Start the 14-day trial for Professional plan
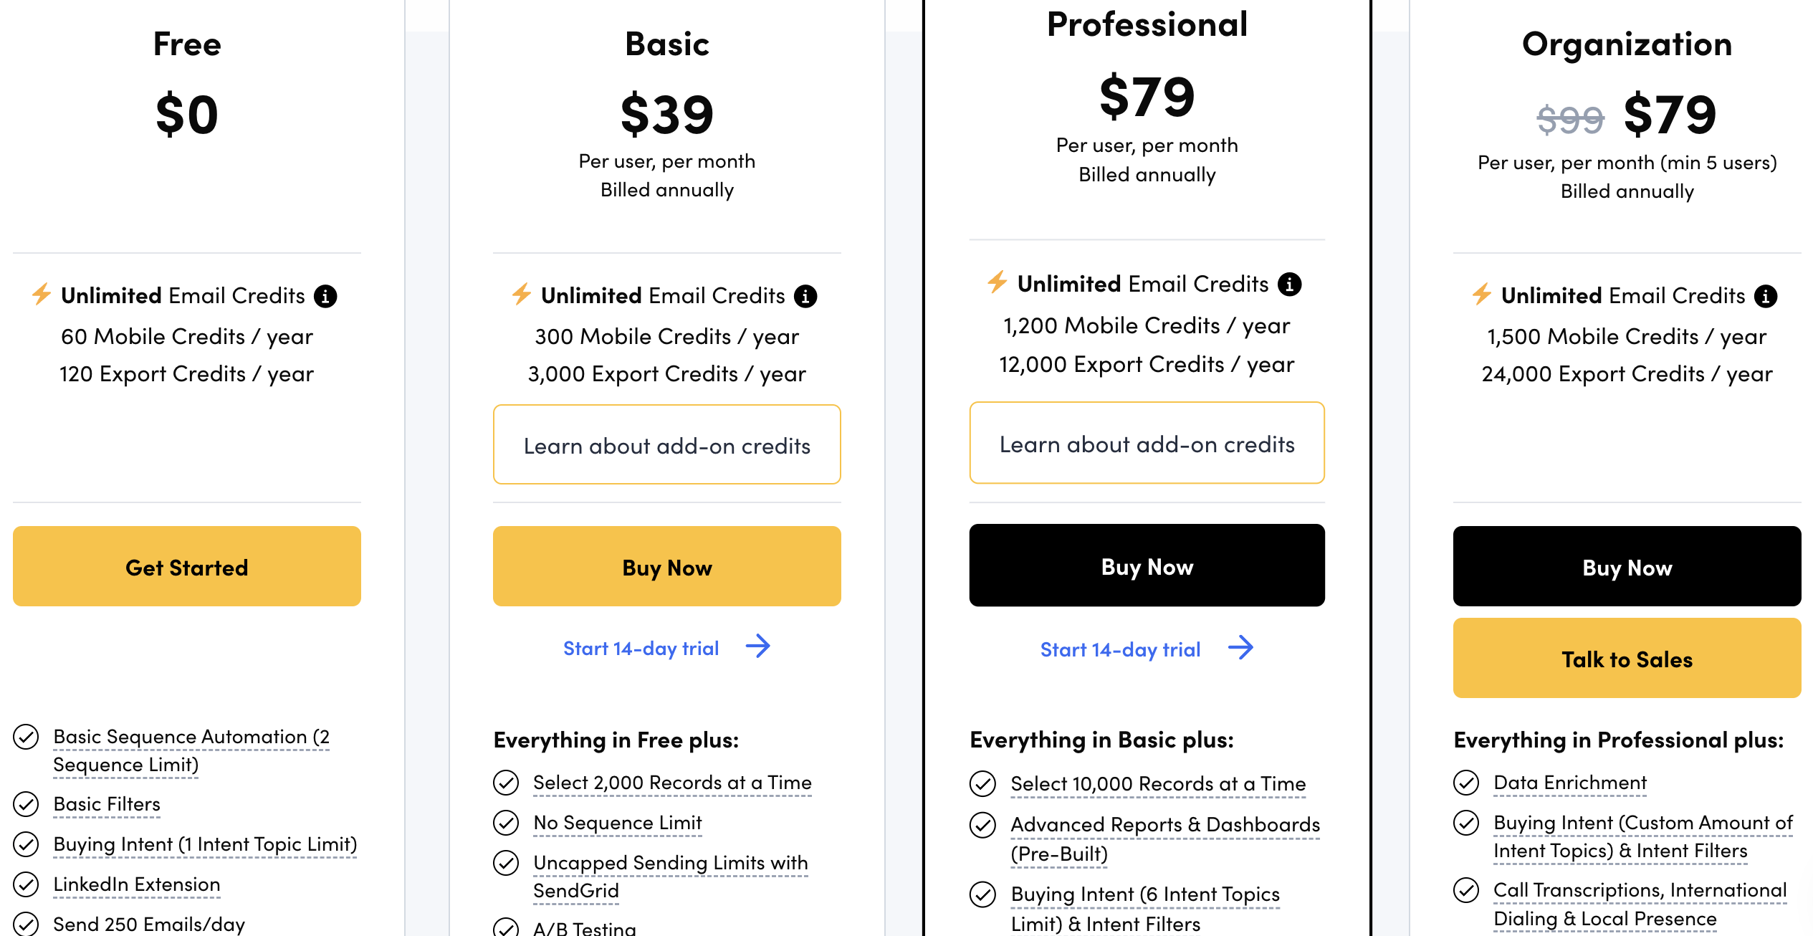 pos(1120,649)
